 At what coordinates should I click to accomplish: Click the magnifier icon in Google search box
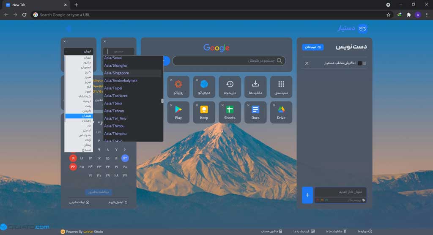click(x=280, y=61)
